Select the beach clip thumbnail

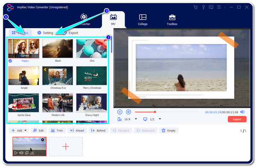tap(29, 146)
